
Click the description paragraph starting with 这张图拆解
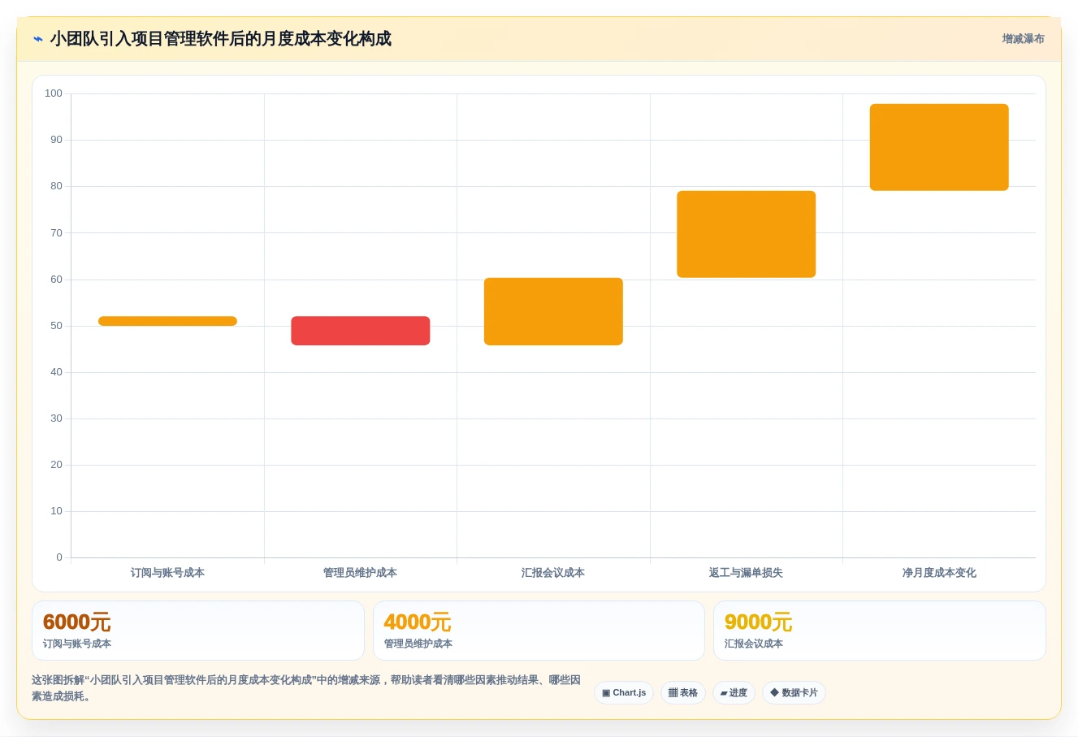pos(306,688)
